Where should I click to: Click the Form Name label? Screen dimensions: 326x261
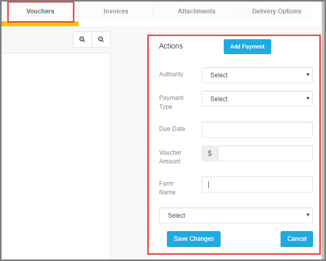pyautogui.click(x=167, y=188)
